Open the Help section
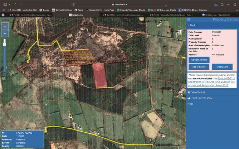 tap(190, 104)
